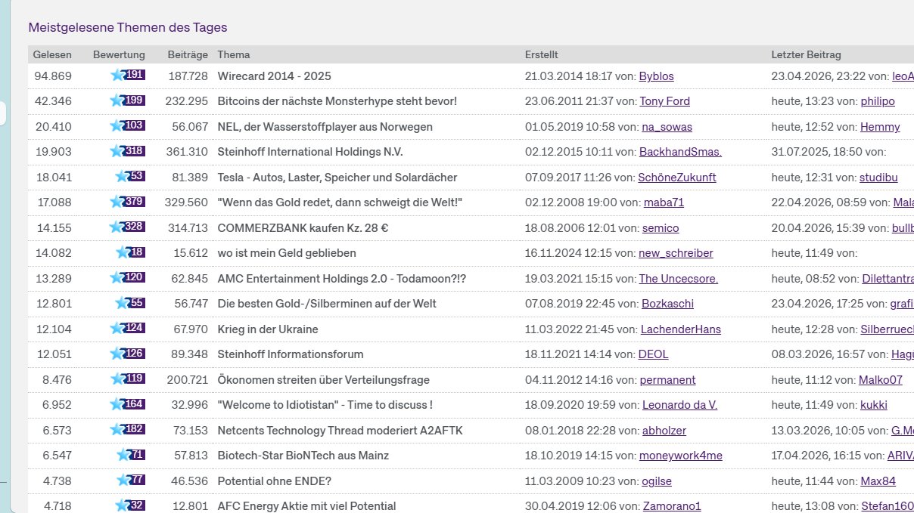
Task: Click the star rating badge showing 182
Action: point(126,430)
